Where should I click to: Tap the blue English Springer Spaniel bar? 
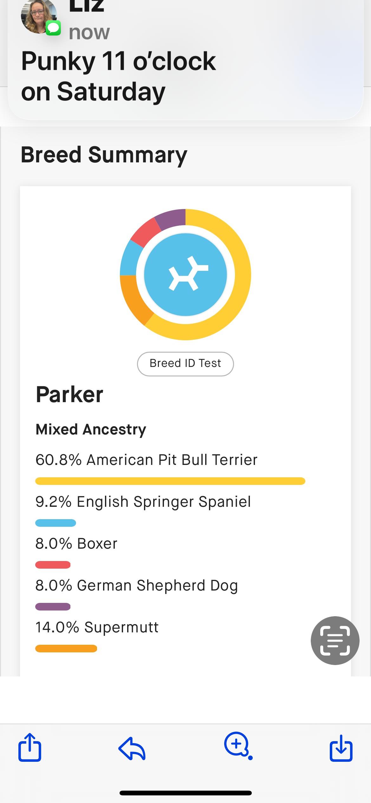55,523
